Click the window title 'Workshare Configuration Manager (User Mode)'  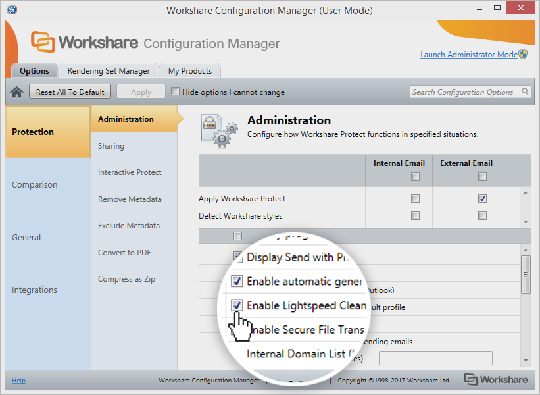click(270, 11)
